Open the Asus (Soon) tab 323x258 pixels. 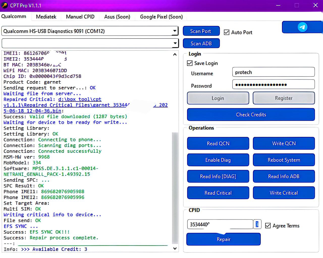point(117,17)
